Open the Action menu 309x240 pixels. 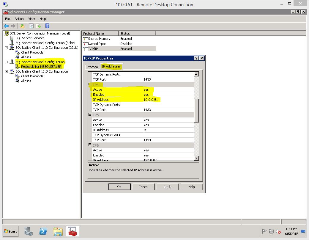(19, 19)
